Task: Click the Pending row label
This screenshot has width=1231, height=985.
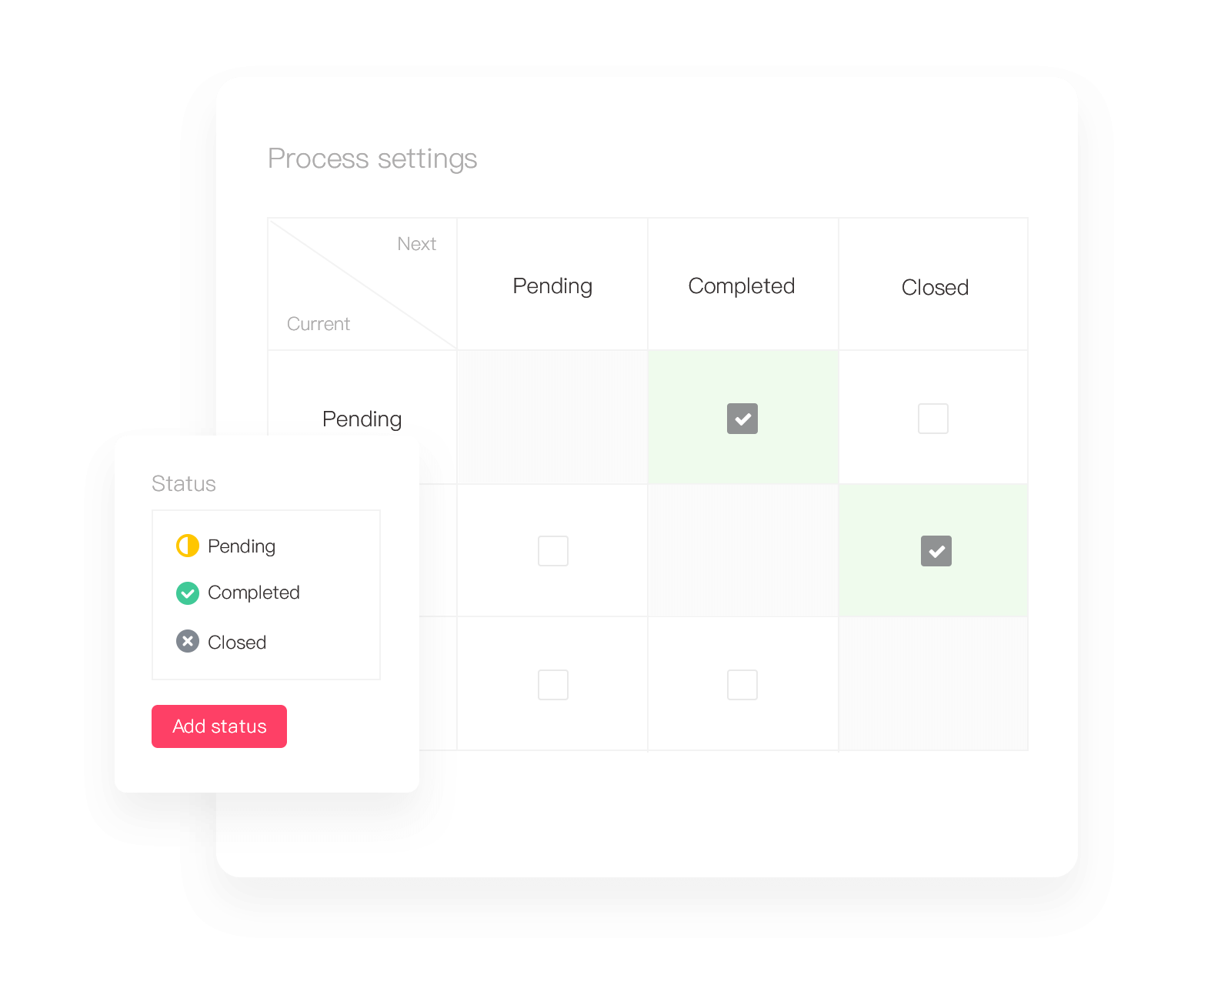Action: coord(362,419)
